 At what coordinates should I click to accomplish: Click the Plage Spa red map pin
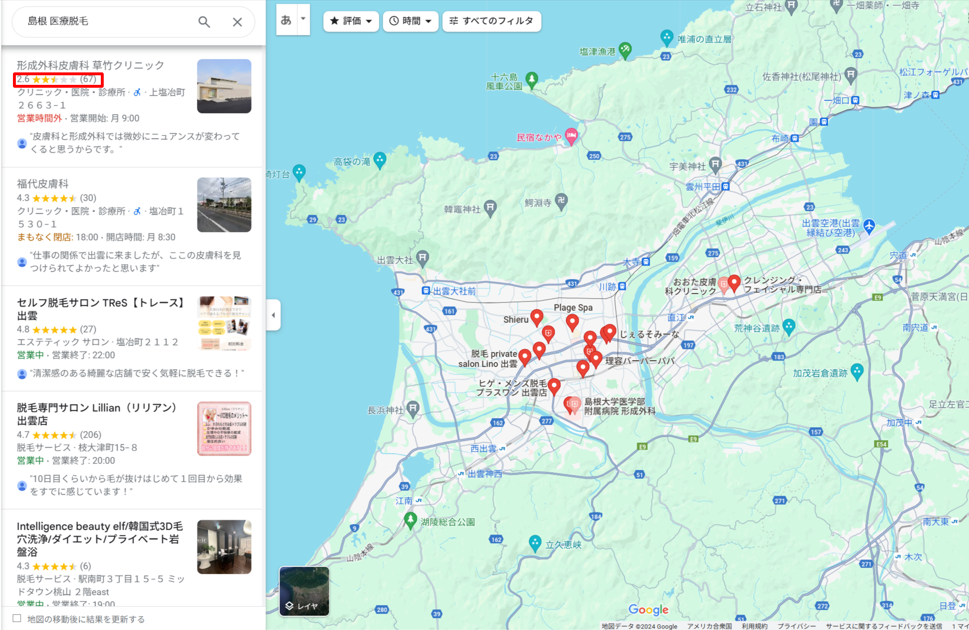pos(572,323)
